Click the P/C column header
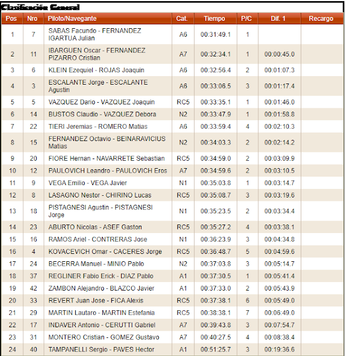 click(246, 19)
